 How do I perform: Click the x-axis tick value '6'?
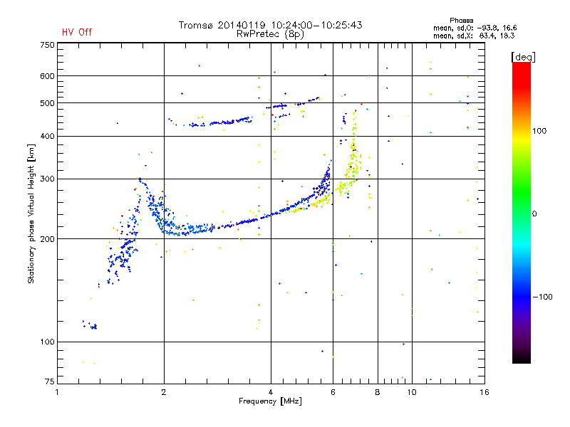click(333, 392)
